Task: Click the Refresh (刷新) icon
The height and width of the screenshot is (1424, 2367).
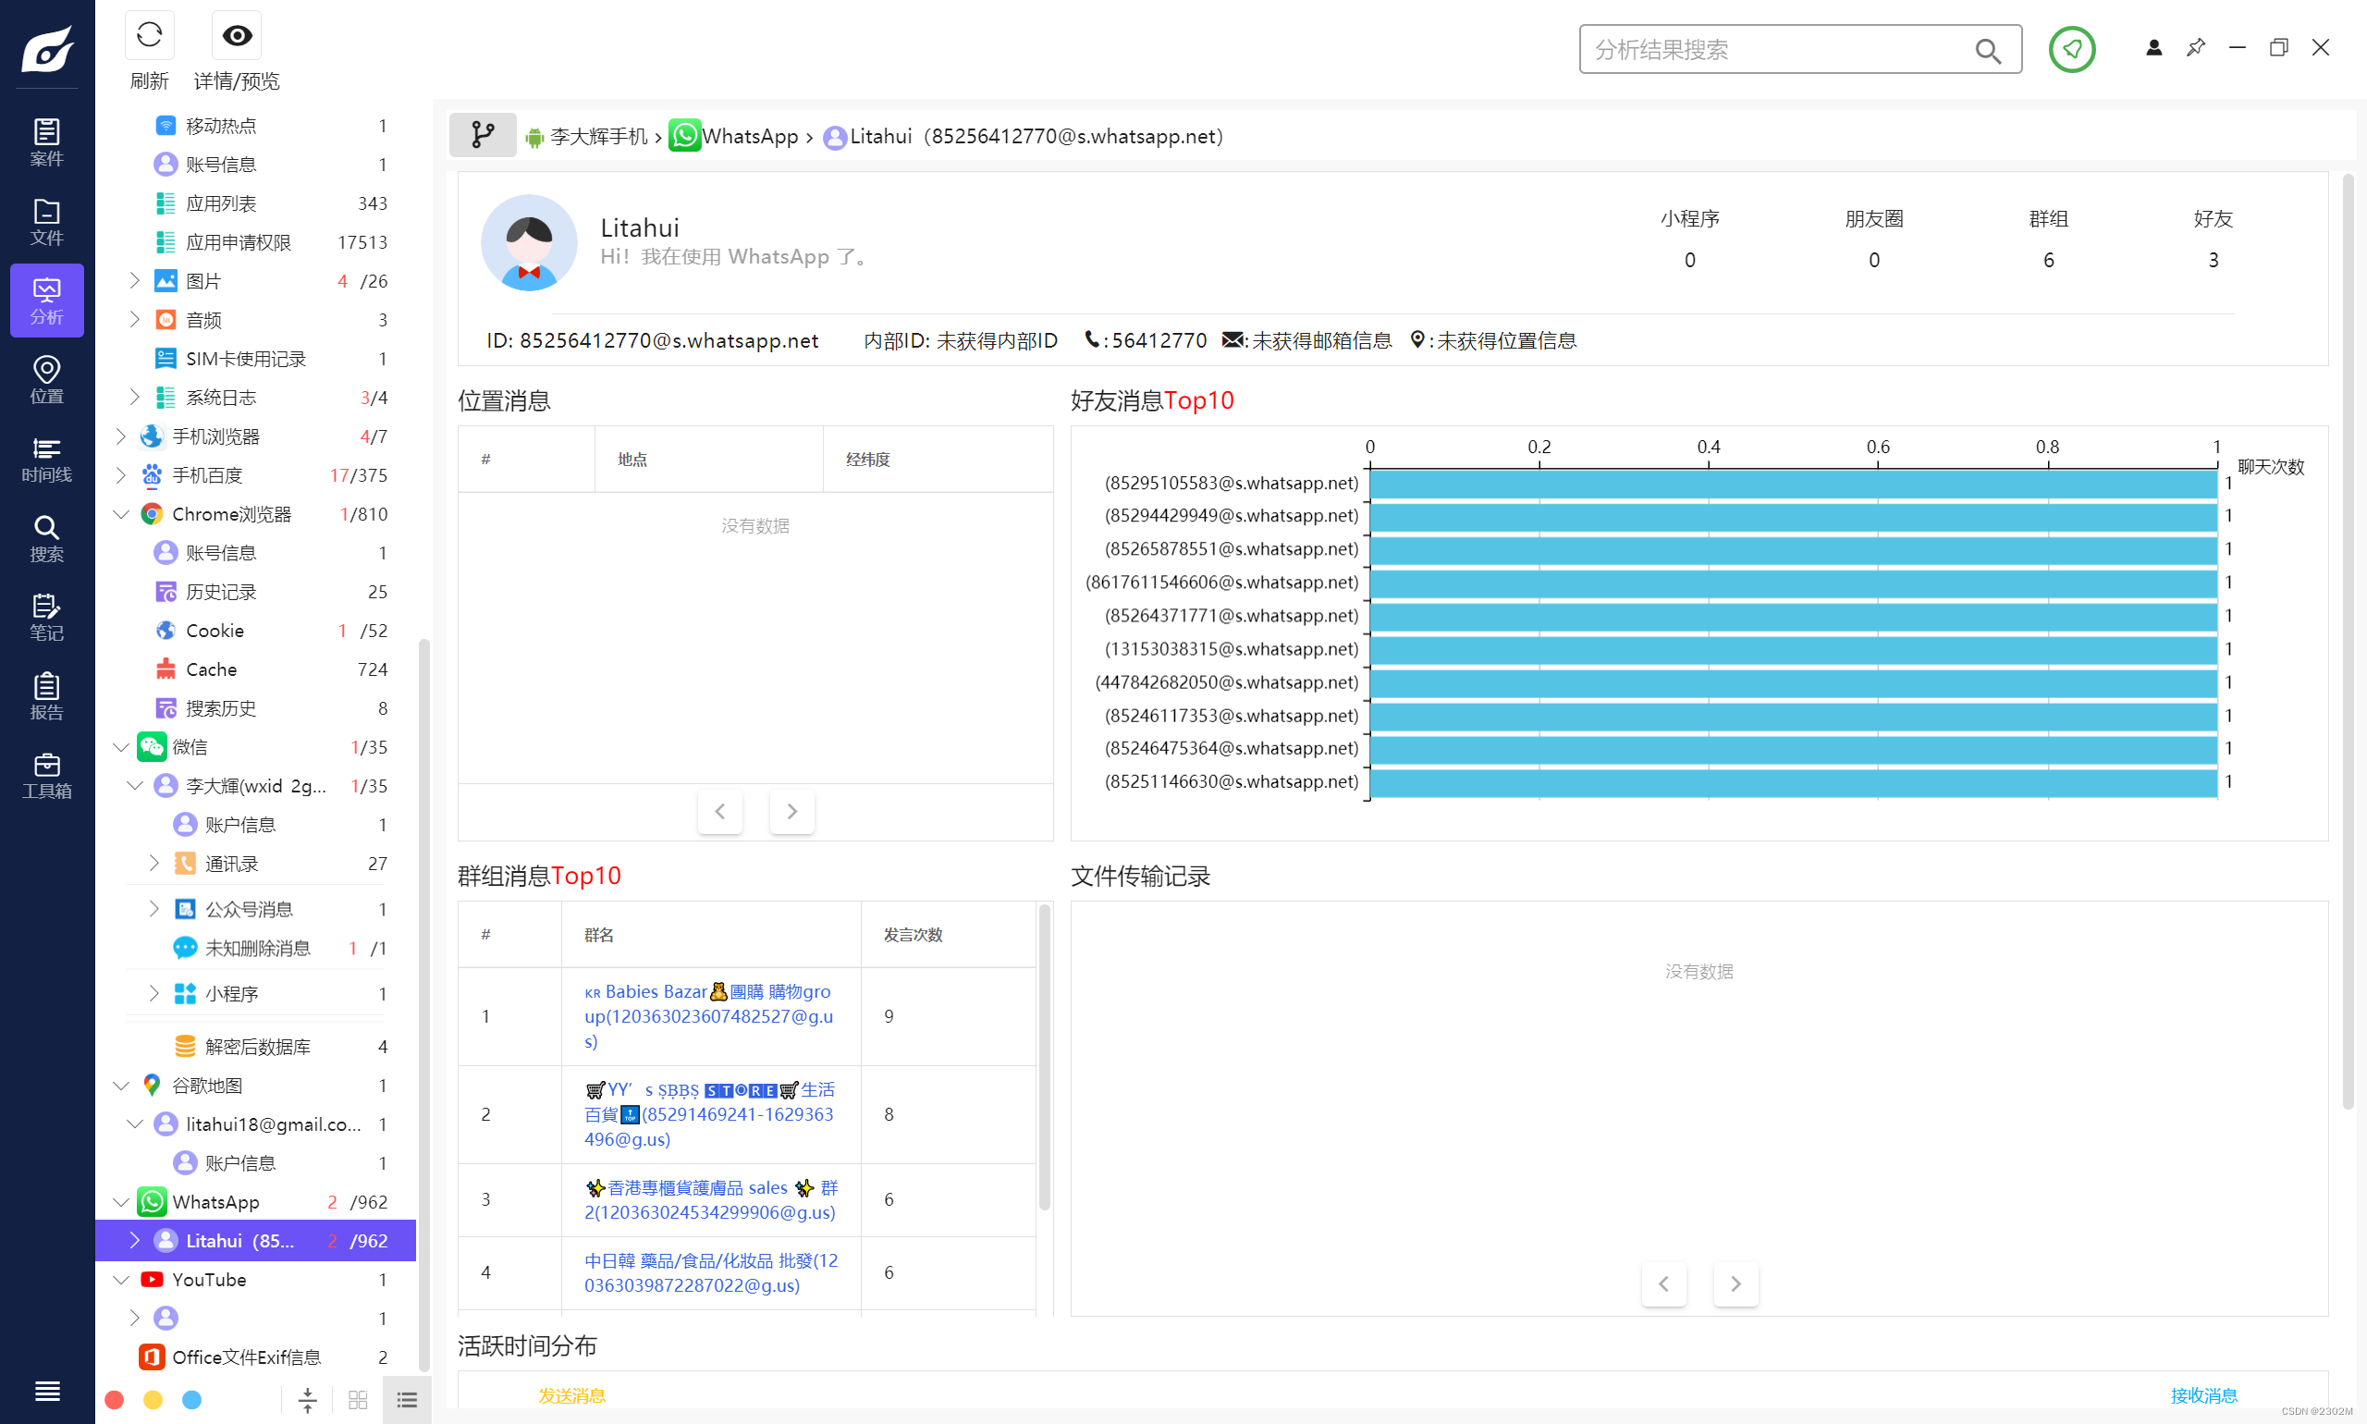Action: point(149,35)
